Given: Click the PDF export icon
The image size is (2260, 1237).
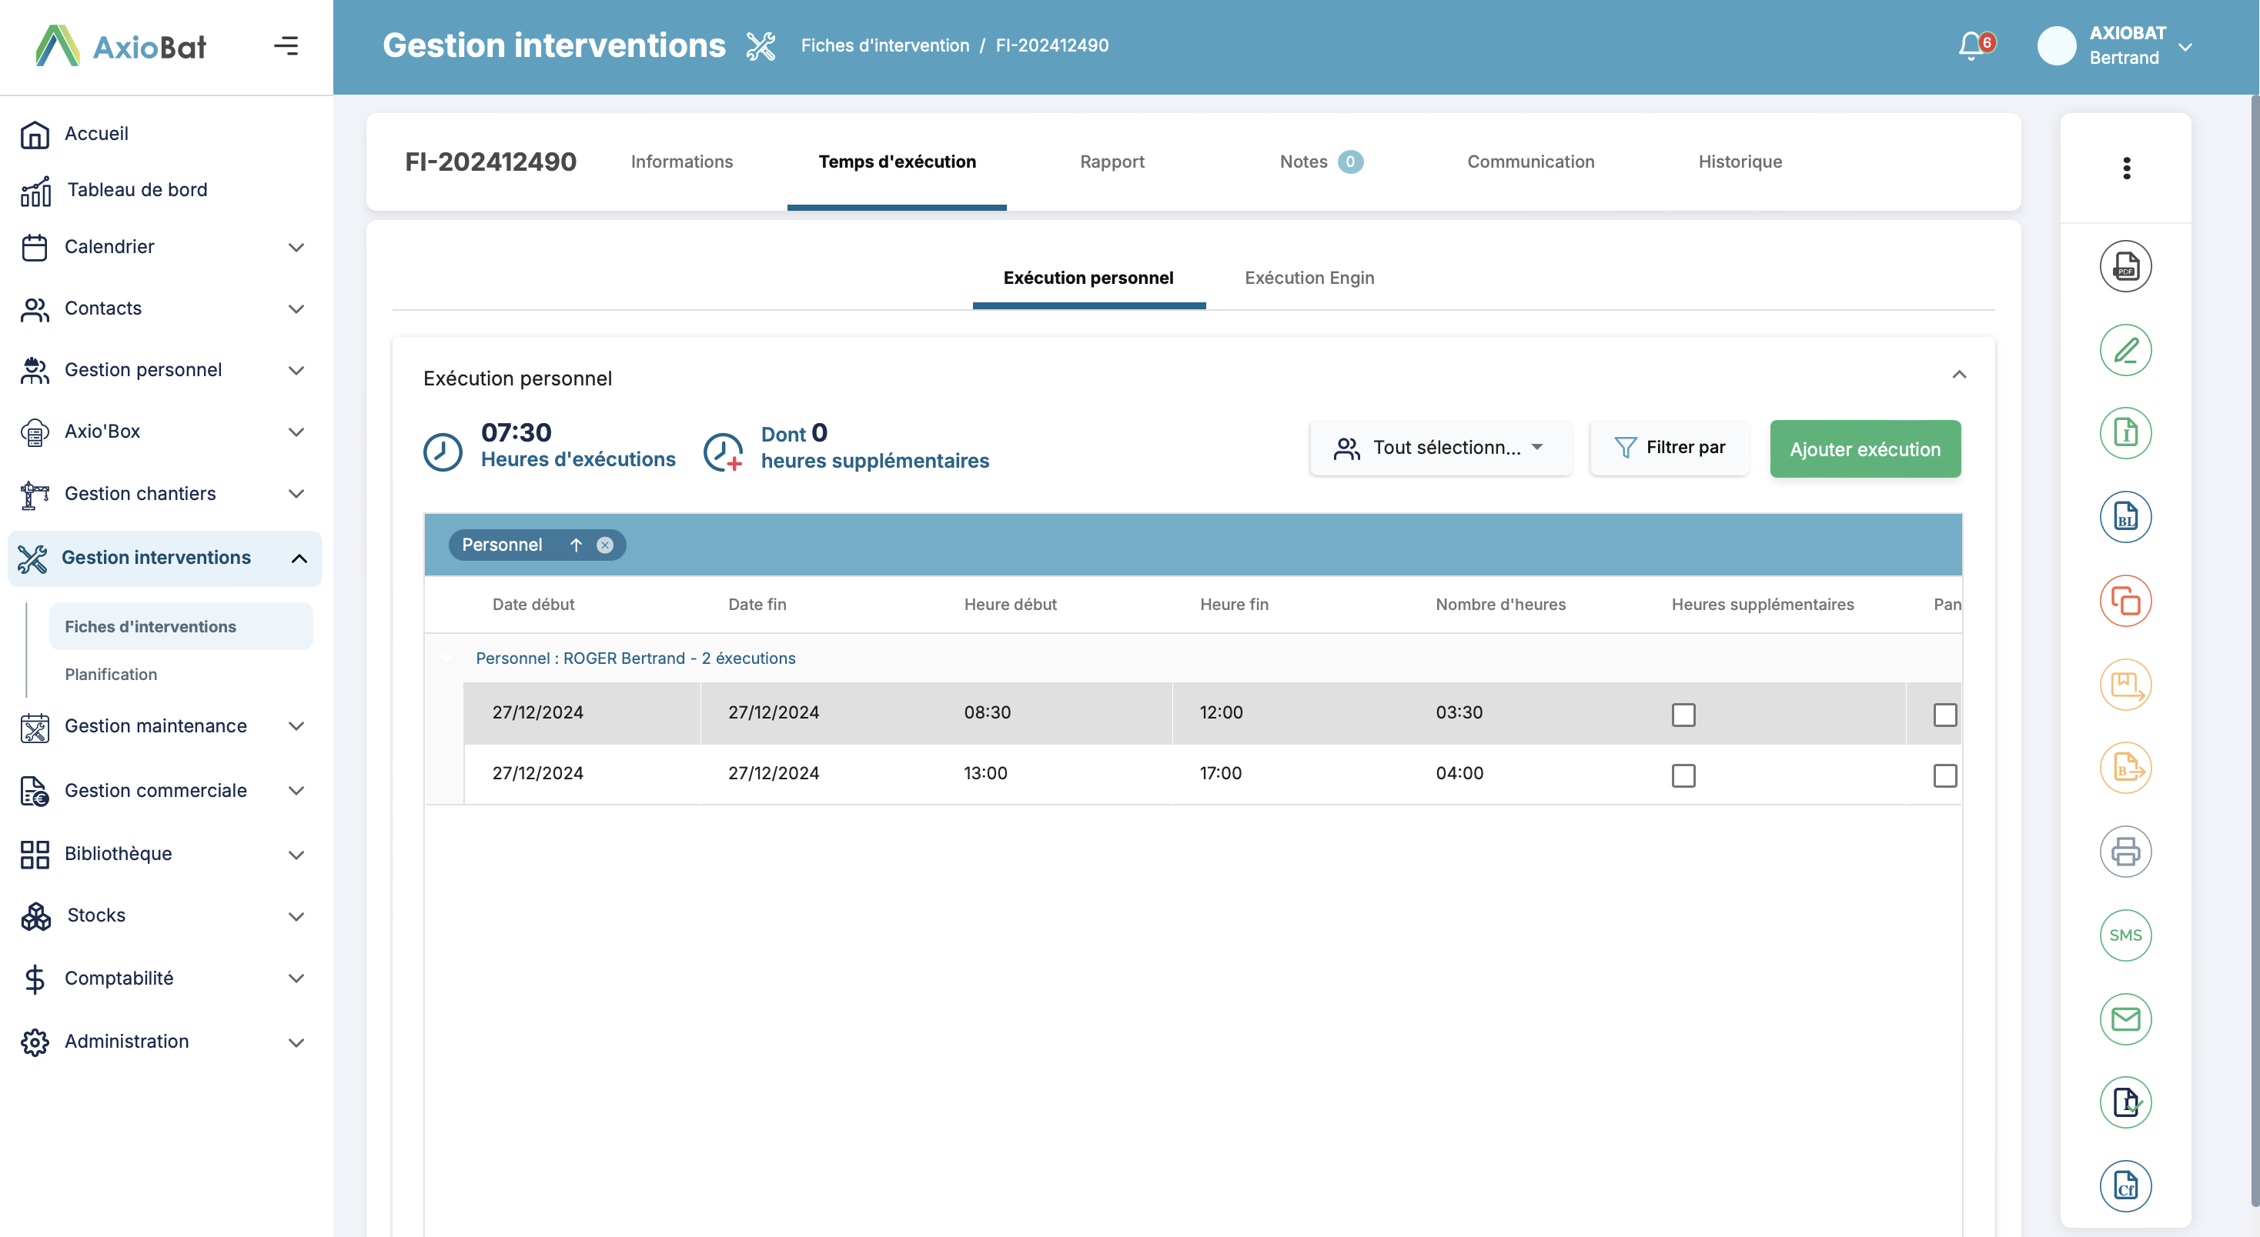Looking at the screenshot, I should click(2125, 266).
